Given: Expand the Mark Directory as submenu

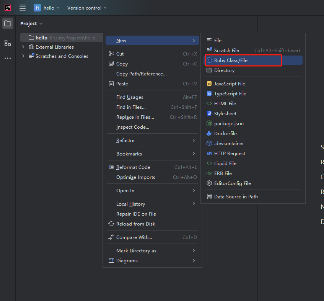Looking at the screenshot, I should (152, 250).
